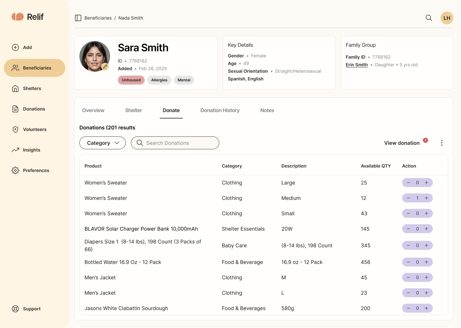461x328 pixels.
Task: Focus the Search Donations field
Action: [175, 143]
